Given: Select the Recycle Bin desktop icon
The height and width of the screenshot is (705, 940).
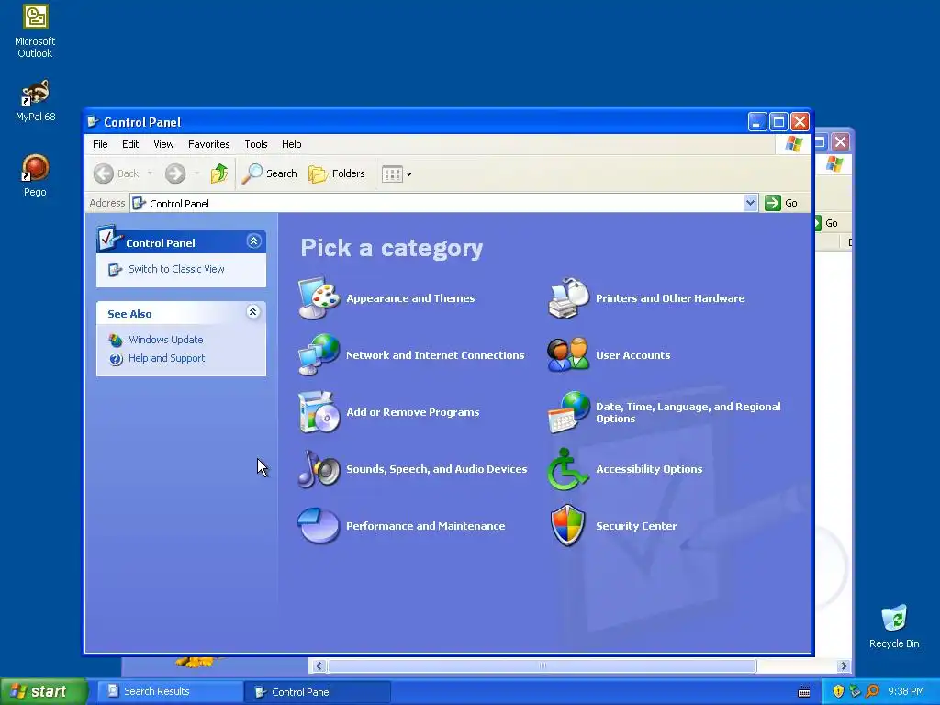Looking at the screenshot, I should click(x=894, y=626).
